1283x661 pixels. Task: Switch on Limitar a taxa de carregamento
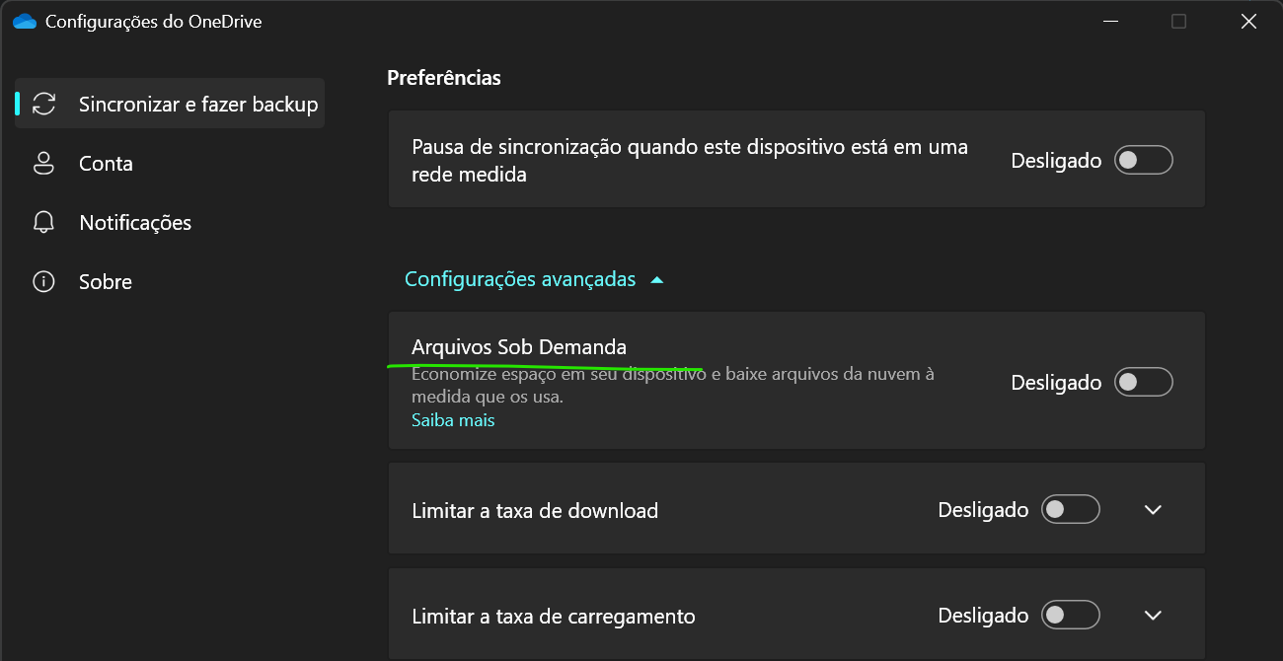point(1071,615)
